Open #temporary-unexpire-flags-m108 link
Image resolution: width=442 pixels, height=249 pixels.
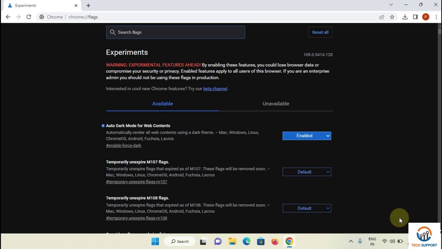click(136, 218)
